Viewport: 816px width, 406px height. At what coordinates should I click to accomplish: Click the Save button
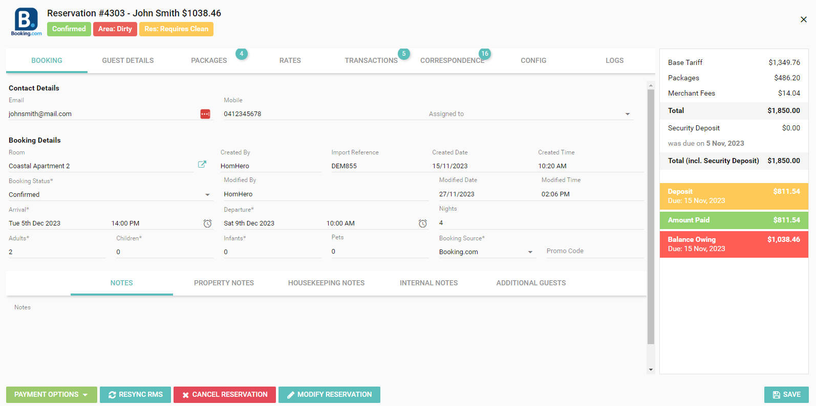[786, 395]
